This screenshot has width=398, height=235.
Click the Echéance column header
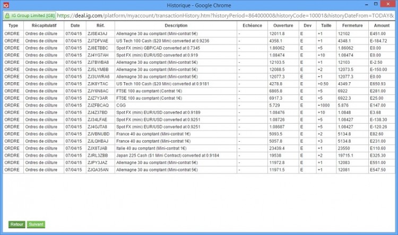tap(252, 25)
